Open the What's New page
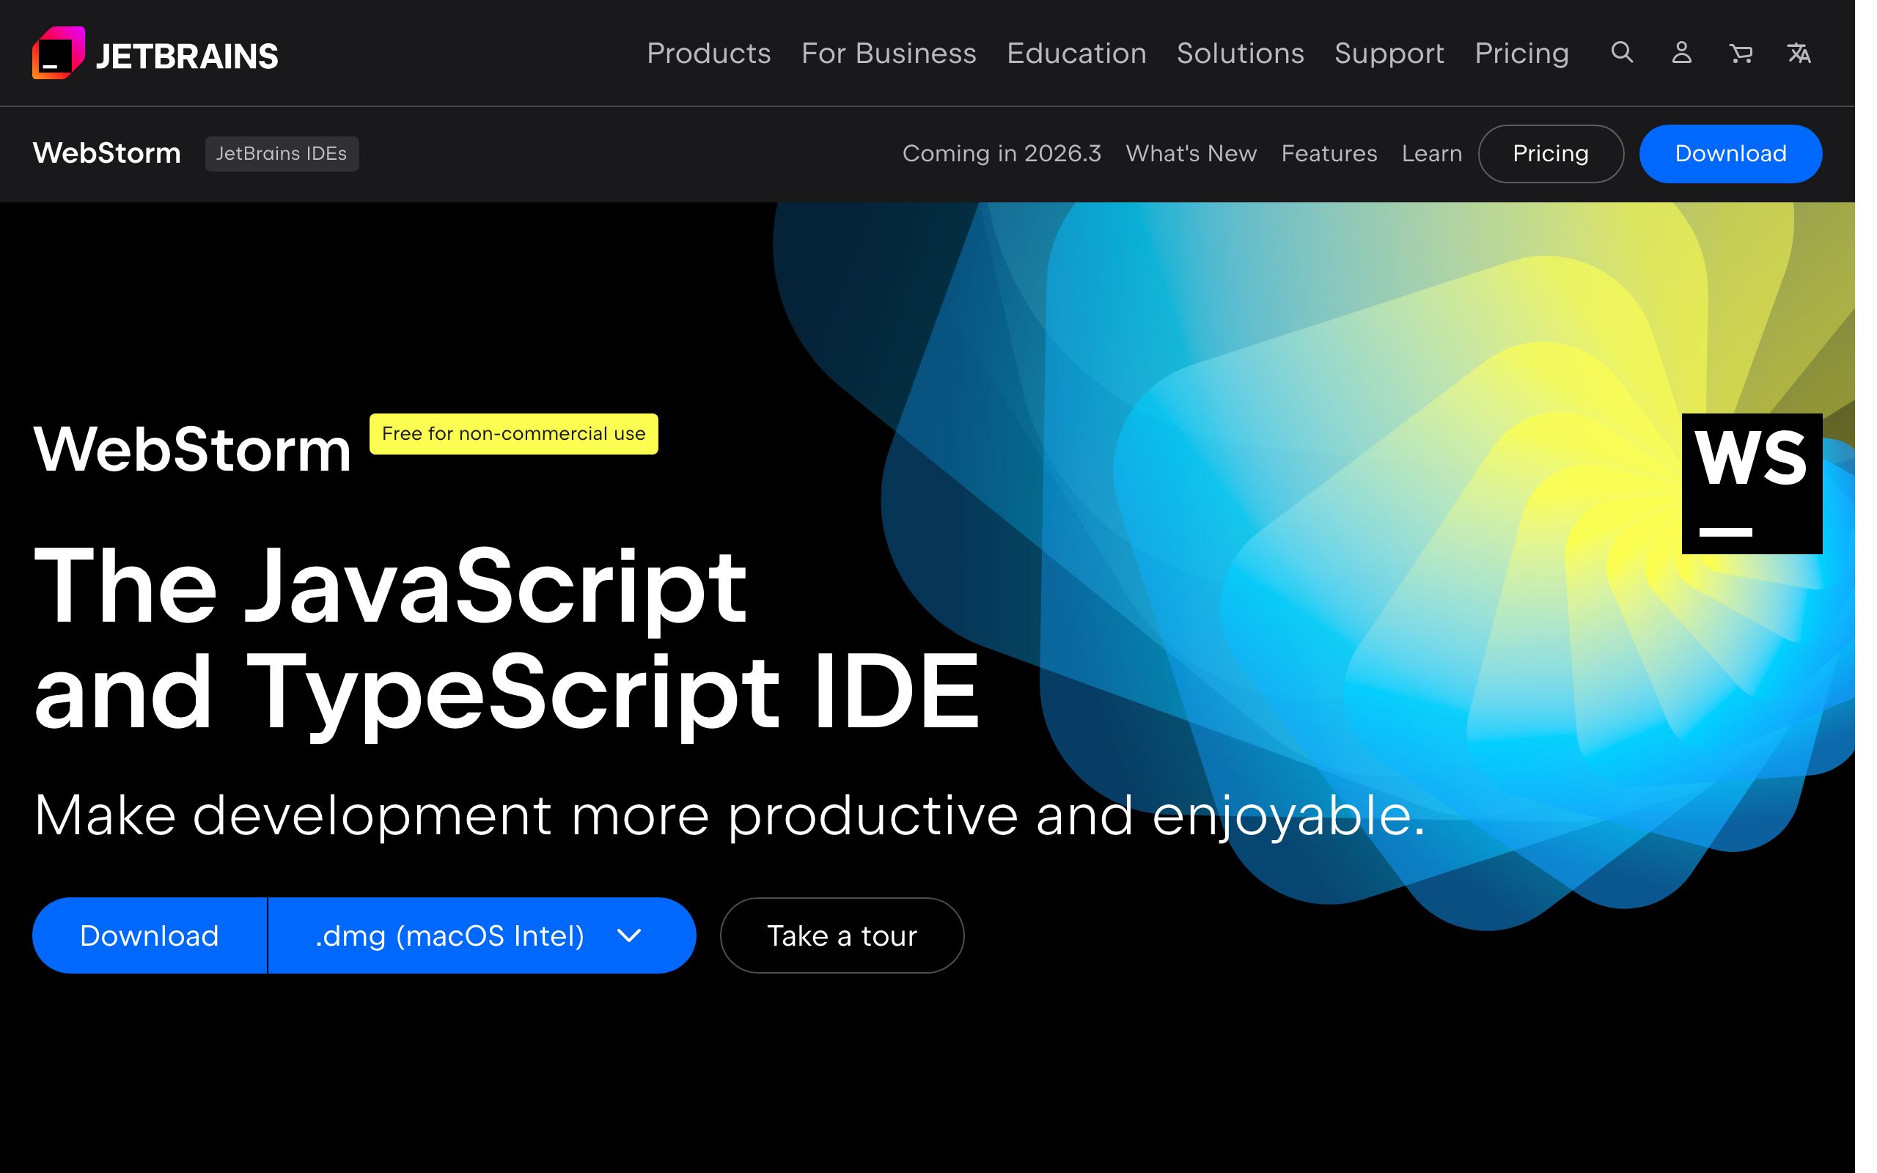Viewport: 1877px width, 1173px height. [x=1191, y=154]
